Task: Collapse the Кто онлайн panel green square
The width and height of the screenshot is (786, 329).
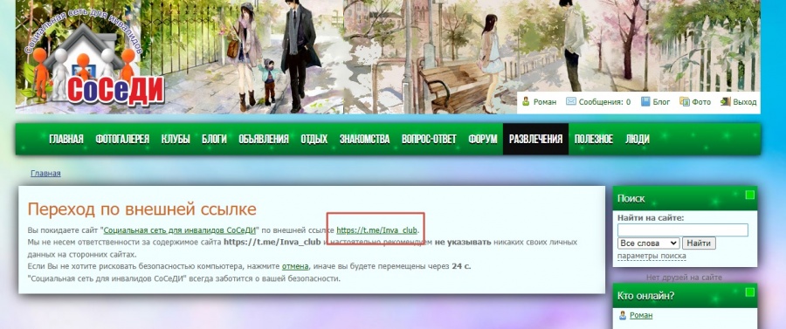Action: [749, 292]
